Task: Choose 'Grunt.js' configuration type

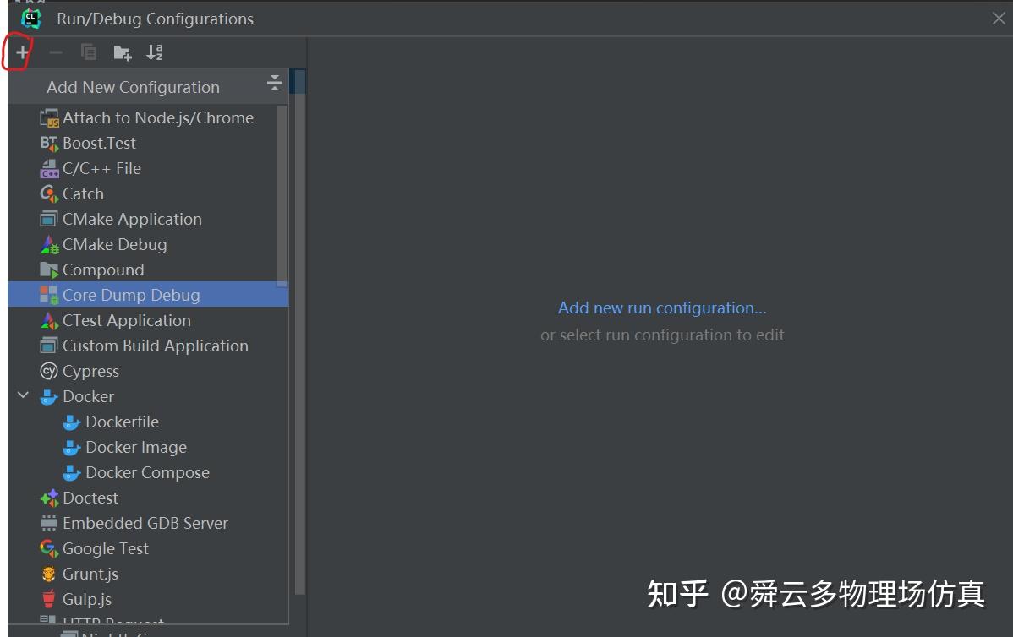Action: (x=90, y=574)
